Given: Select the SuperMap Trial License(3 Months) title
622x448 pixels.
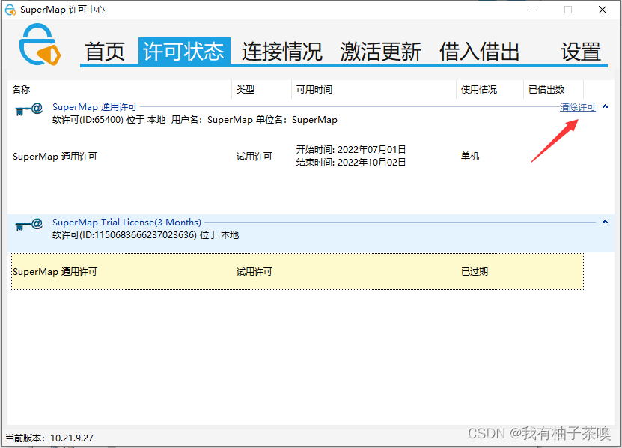Looking at the screenshot, I should point(126,222).
